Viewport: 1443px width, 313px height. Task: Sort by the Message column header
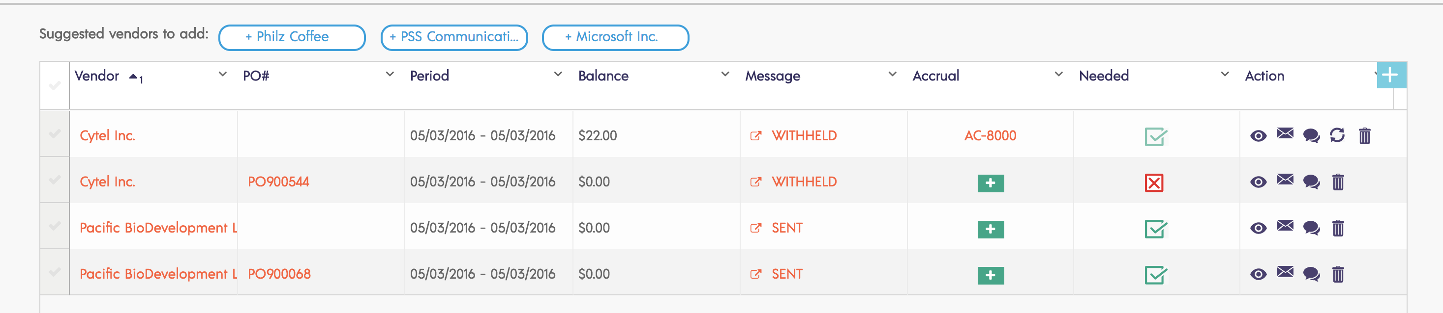coord(773,76)
